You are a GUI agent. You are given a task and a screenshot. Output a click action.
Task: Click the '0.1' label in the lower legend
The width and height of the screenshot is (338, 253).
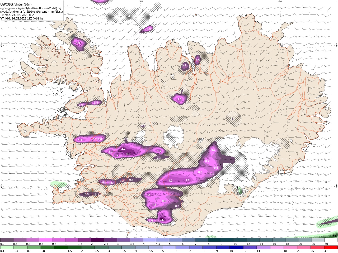click(x=2, y=251)
